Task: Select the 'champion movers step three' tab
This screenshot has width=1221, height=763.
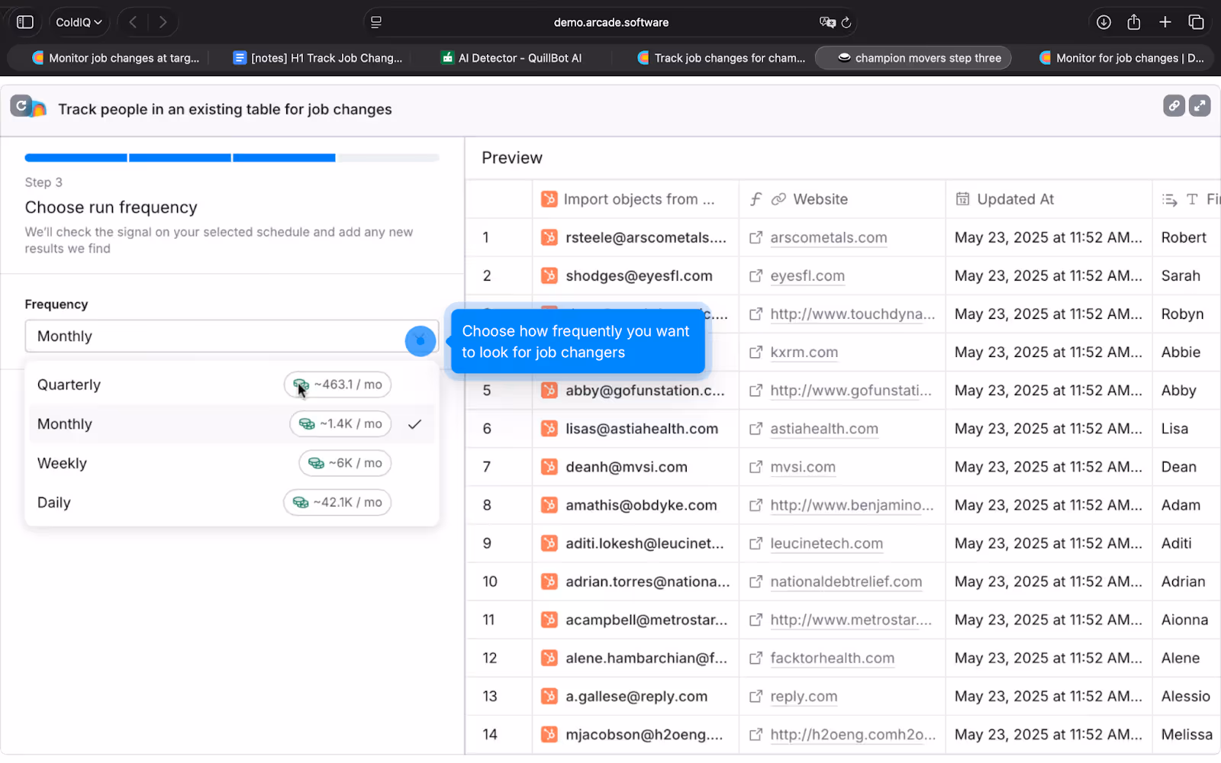Action: tap(913, 58)
